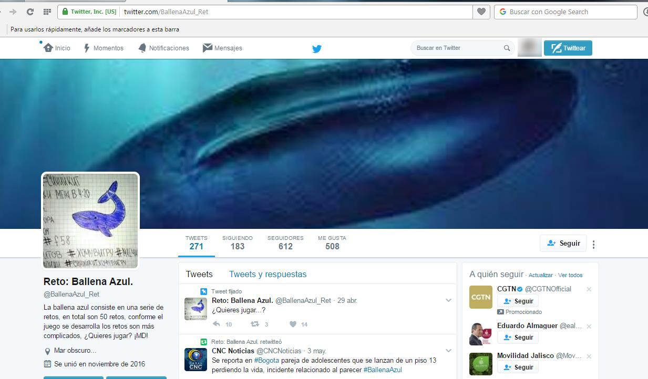Follow Eduardo Almaguer
Image resolution: width=648 pixels, height=379 pixels.
518,338
